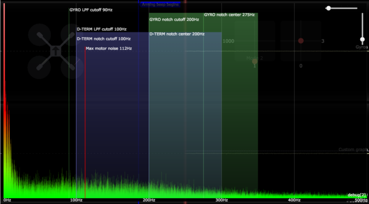Click the Gyros graph label
369x204 pixels.
coord(361,47)
